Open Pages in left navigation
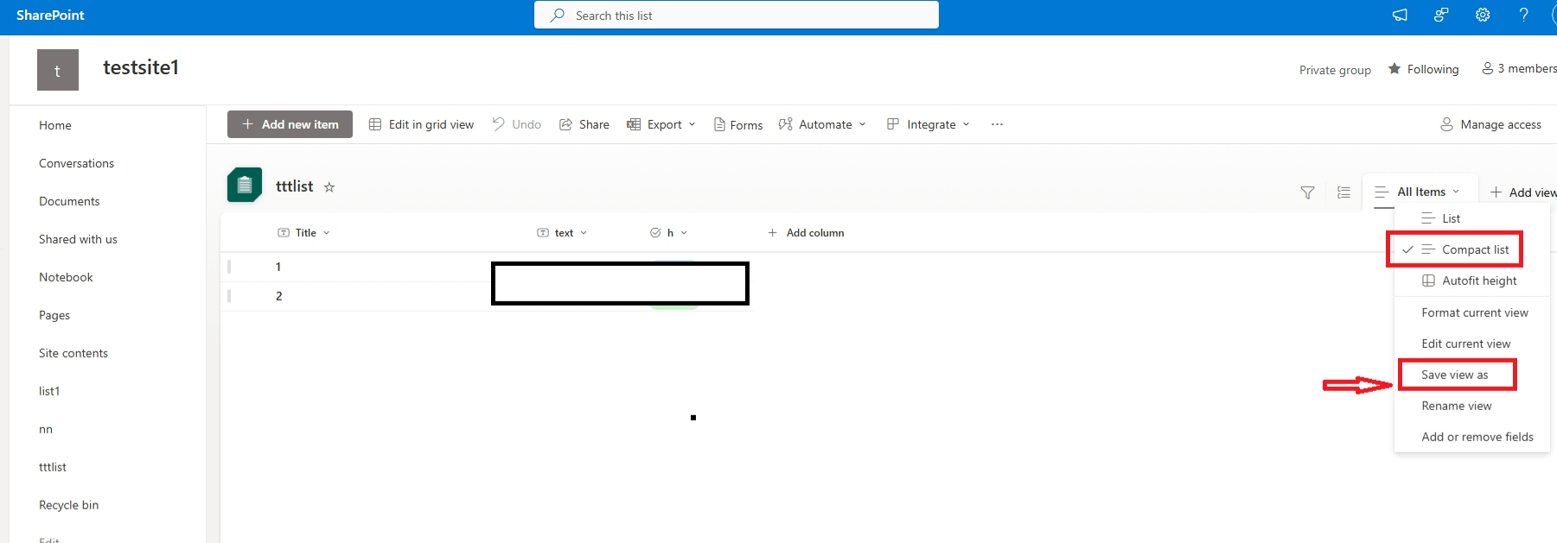Viewport: 1557px width, 543px height. 54,315
